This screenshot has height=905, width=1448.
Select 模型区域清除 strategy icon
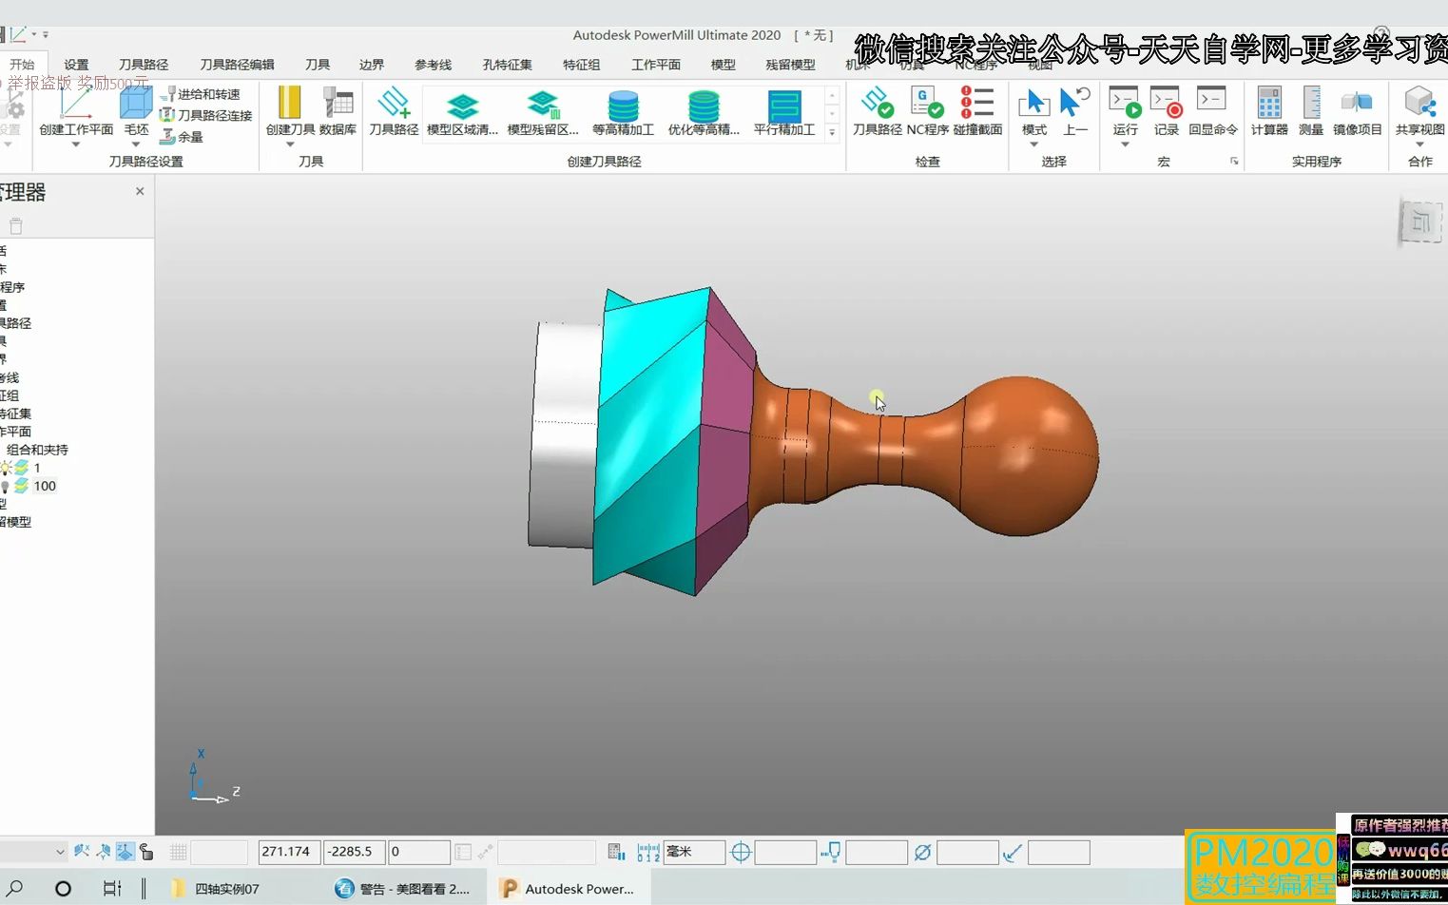pos(462,105)
